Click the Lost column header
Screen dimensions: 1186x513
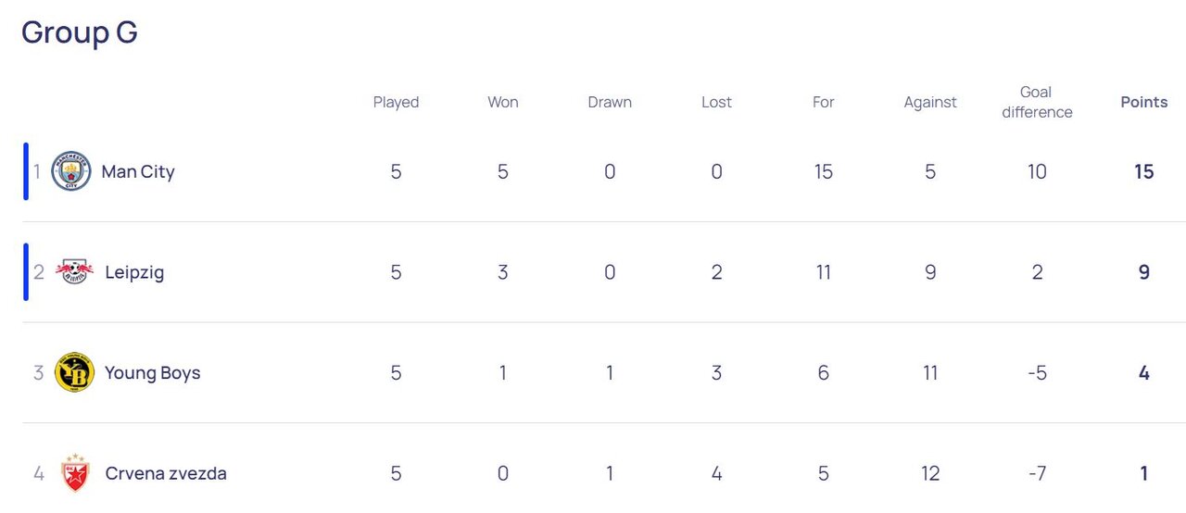pos(716,102)
